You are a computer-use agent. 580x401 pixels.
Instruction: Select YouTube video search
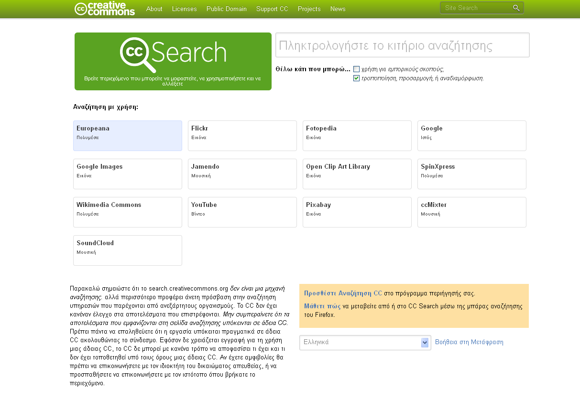242,212
